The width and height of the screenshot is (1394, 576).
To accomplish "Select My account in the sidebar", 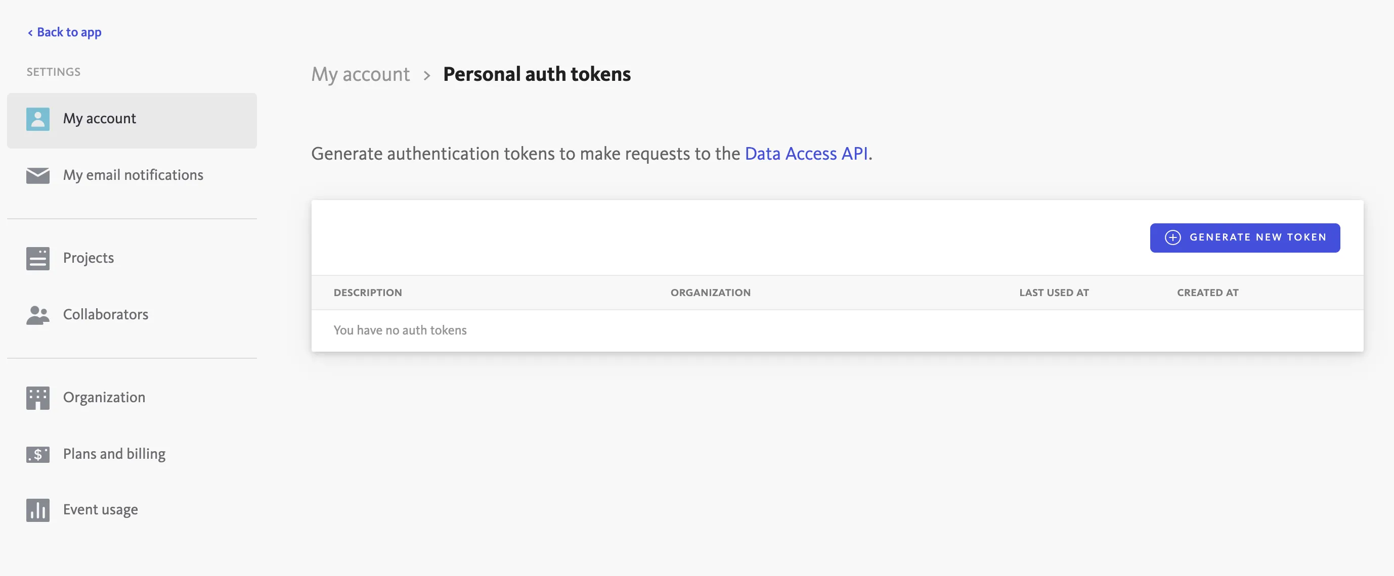I will point(99,118).
